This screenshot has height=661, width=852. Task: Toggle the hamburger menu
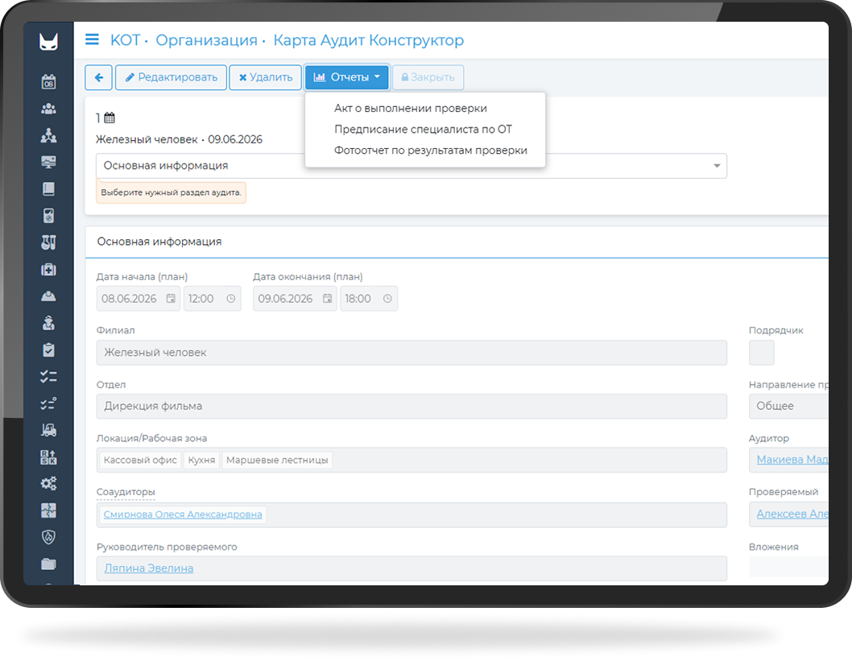tap(92, 39)
